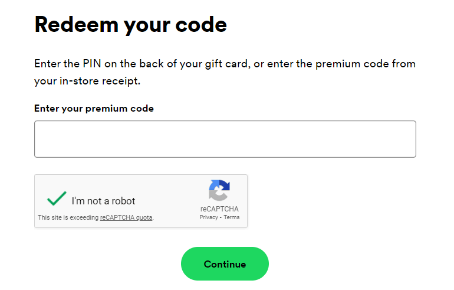The height and width of the screenshot is (290, 454).
Task: Click the word "robot" in the captcha
Action: (x=122, y=201)
